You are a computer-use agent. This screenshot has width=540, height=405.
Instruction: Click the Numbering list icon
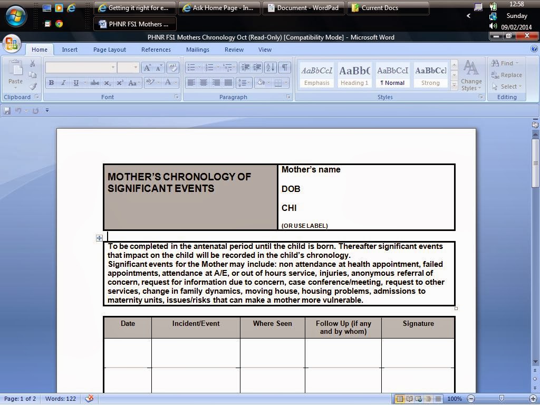click(209, 67)
